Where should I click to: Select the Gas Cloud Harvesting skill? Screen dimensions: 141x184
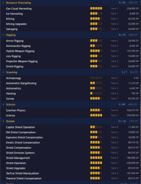tap(70, 8)
